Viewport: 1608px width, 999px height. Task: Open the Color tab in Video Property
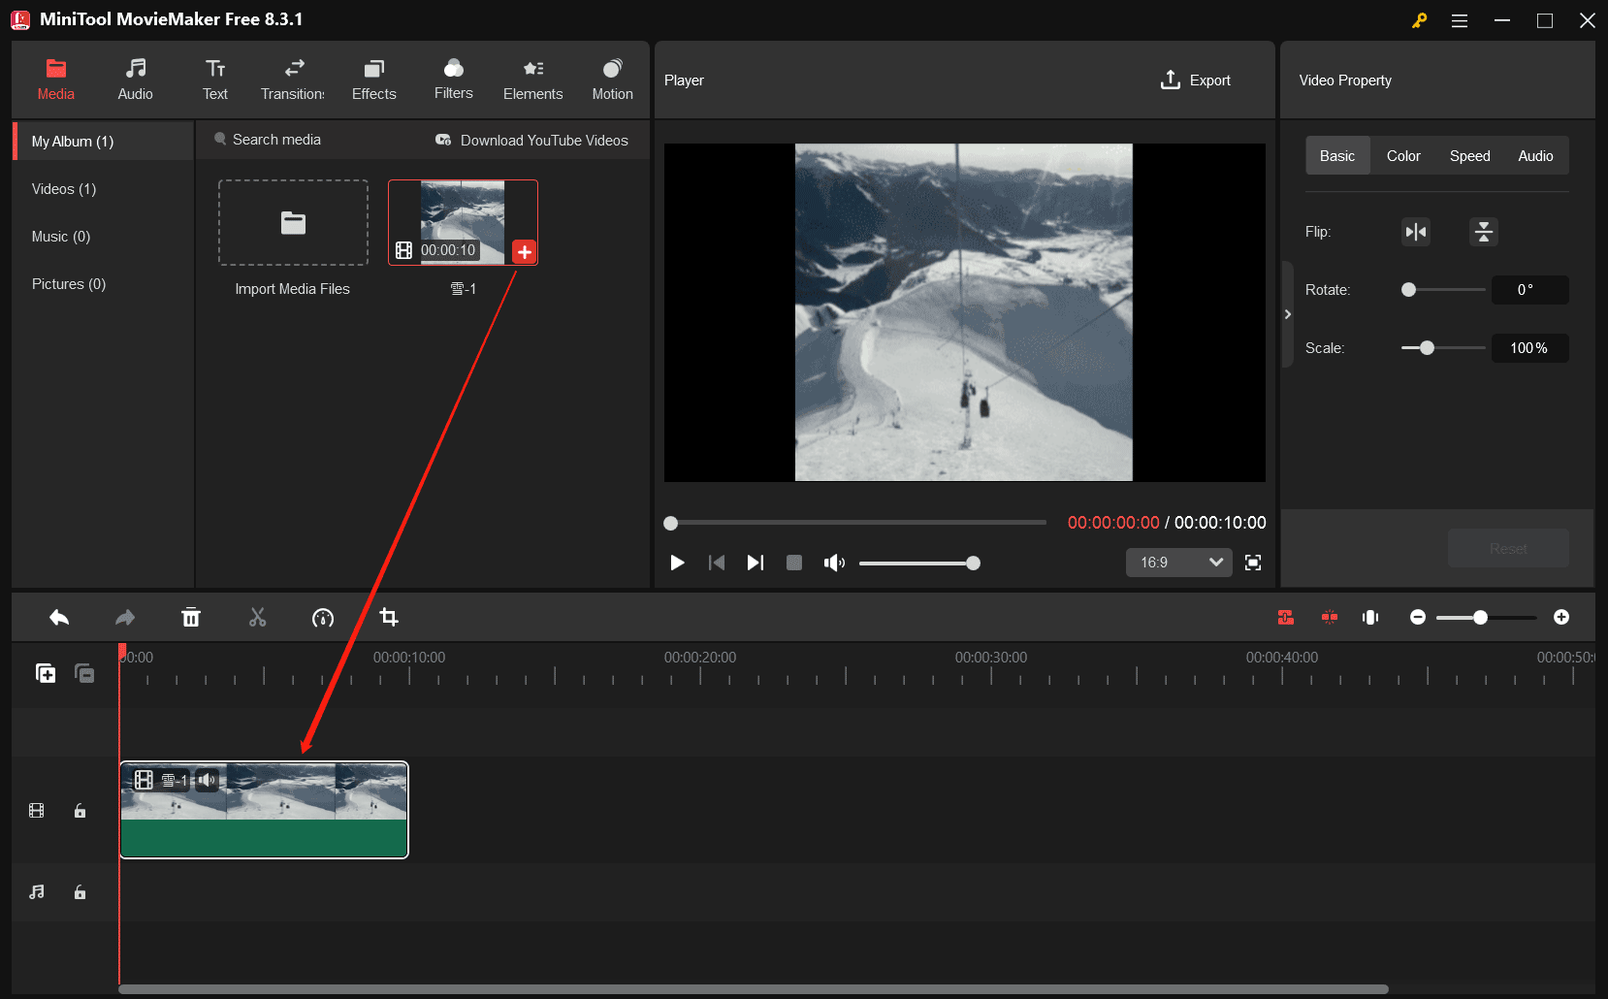(1402, 156)
